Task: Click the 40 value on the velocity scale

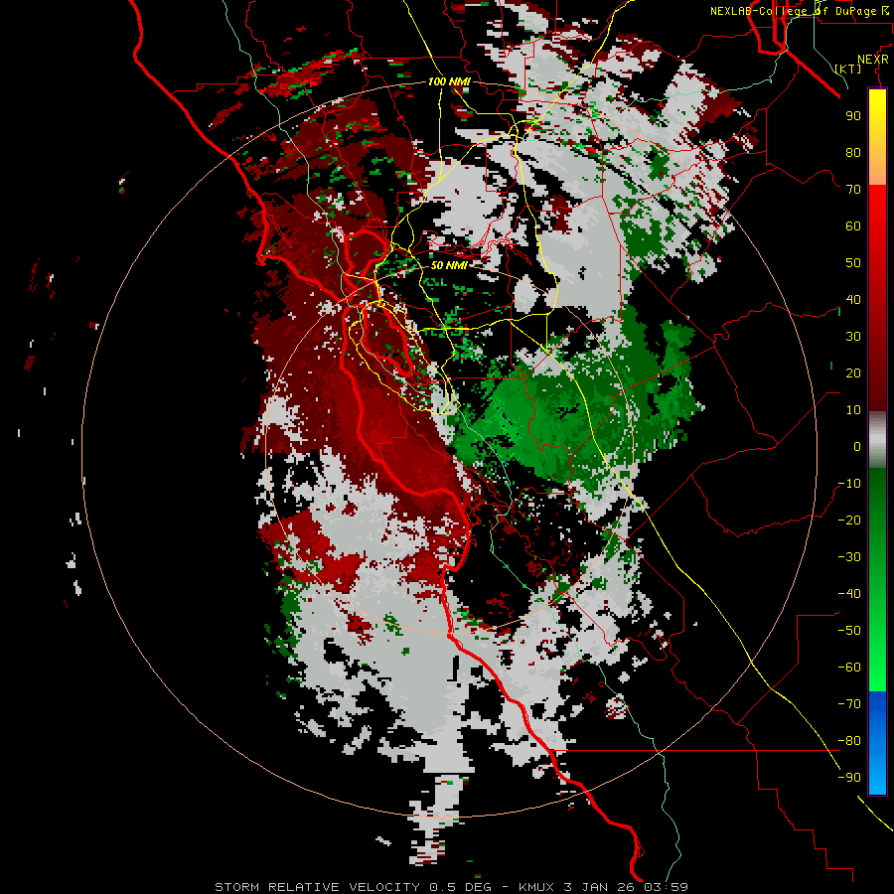Action: coord(853,300)
